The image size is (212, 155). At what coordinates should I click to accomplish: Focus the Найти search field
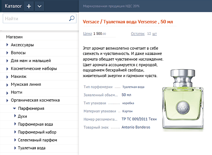pyautogui.click(x=39, y=18)
